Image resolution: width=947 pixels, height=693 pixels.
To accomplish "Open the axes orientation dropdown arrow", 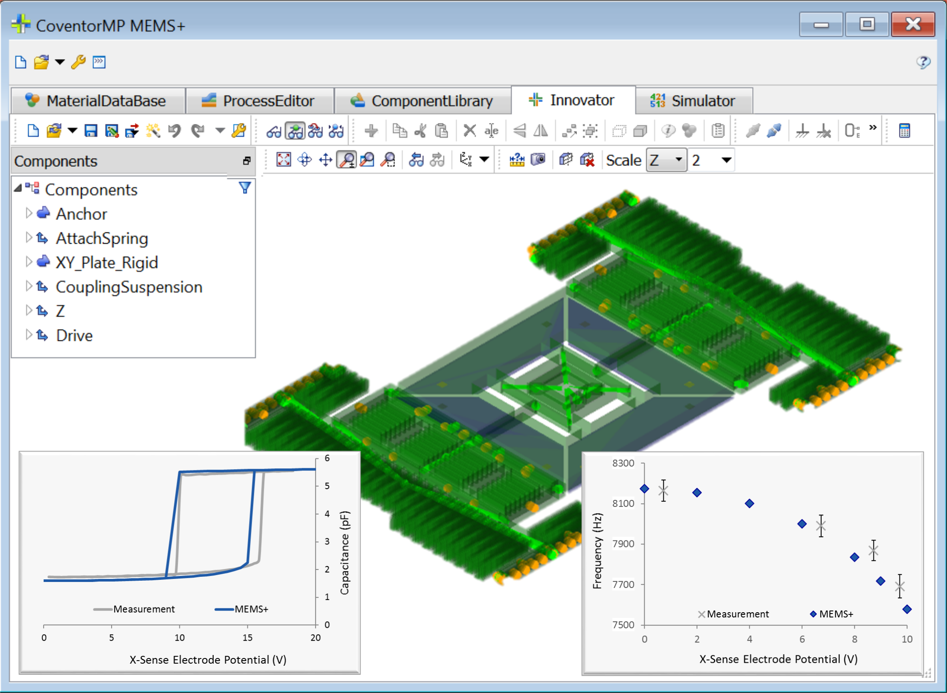I will click(x=484, y=160).
